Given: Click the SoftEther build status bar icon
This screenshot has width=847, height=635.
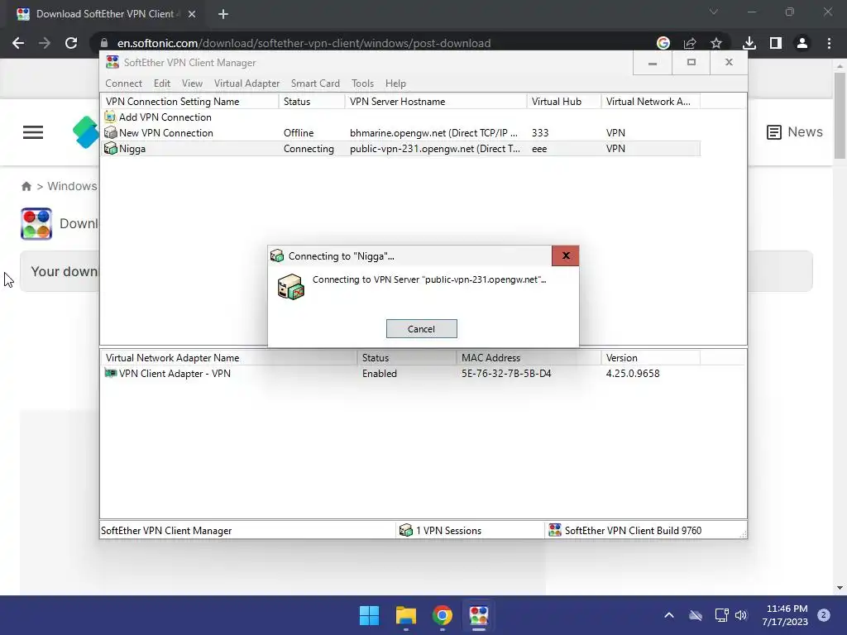Looking at the screenshot, I should tap(555, 530).
